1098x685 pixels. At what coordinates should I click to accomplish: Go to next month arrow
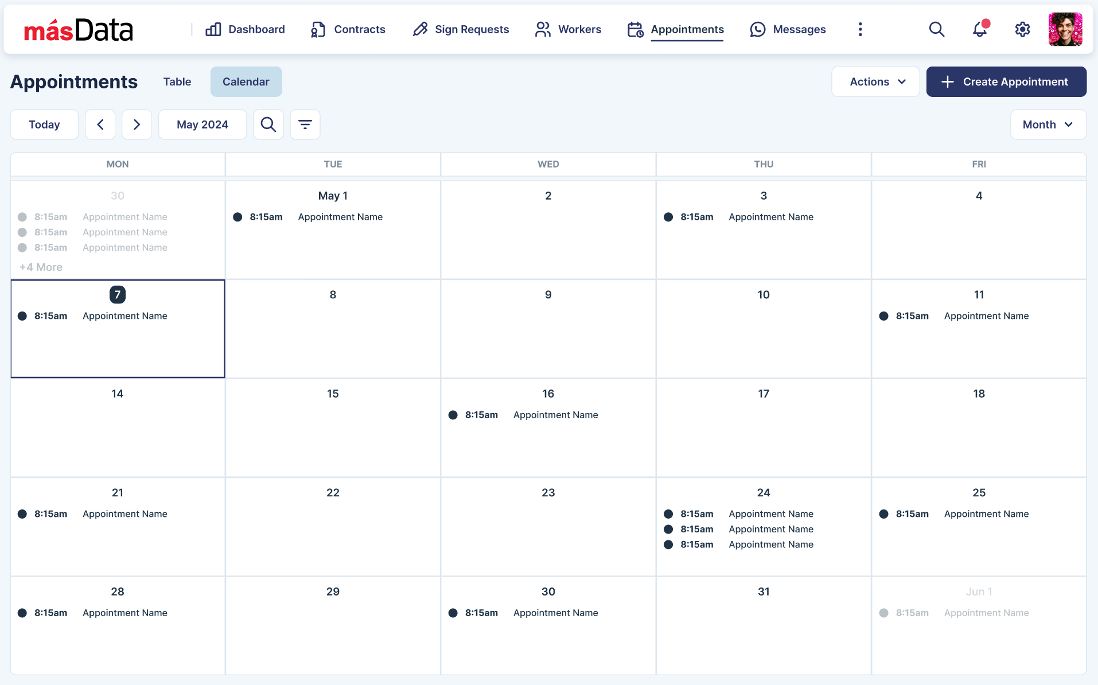click(x=137, y=124)
